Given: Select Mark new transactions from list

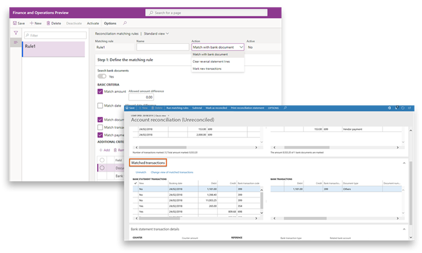Looking at the screenshot, I should click(x=207, y=69).
